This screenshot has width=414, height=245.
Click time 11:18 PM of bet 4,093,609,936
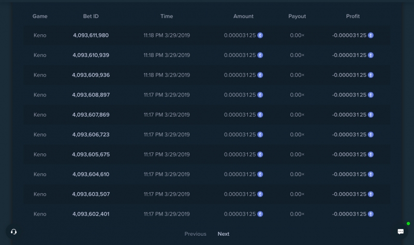(x=167, y=75)
